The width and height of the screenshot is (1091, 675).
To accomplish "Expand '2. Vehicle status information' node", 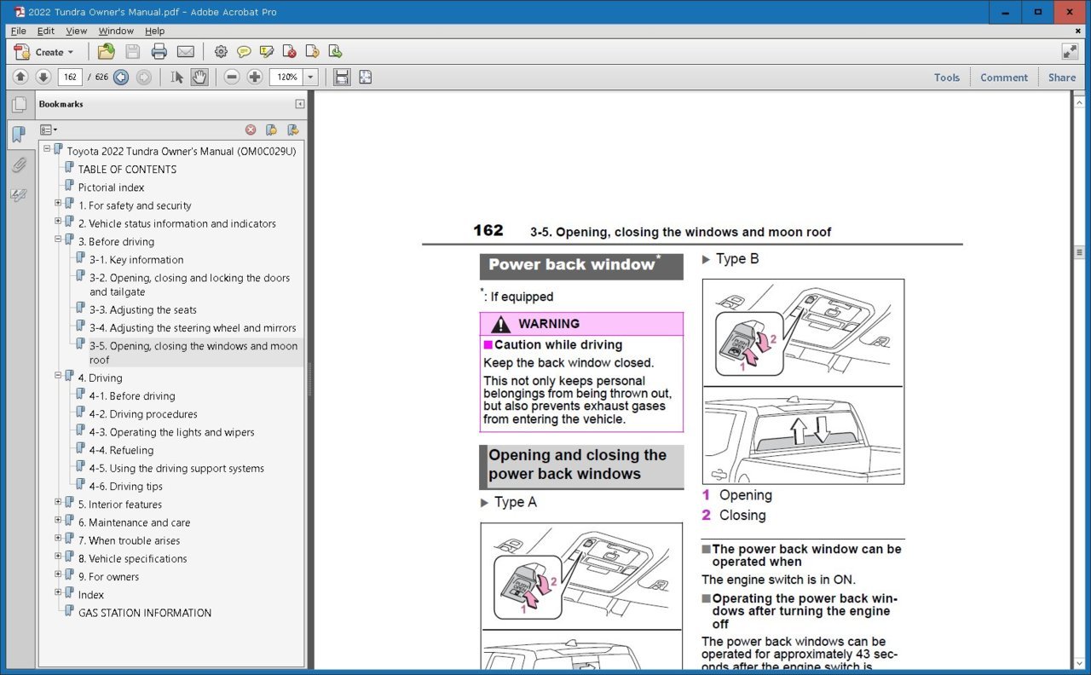I will (58, 221).
